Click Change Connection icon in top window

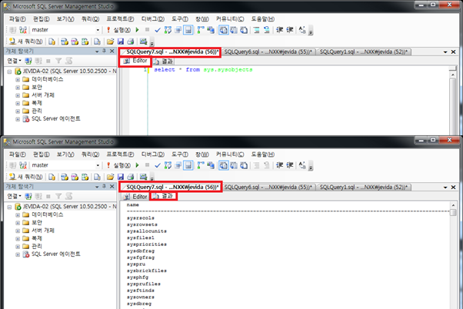23,30
